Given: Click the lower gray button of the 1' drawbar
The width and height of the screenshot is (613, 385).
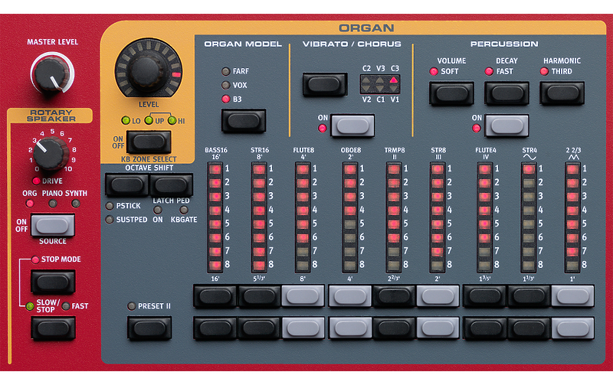Looking at the screenshot, I should (572, 328).
